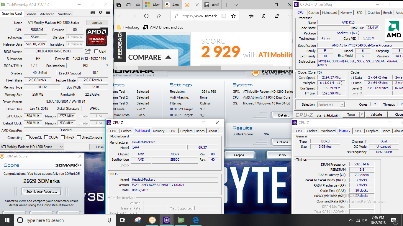Open the AMD Drivers and Support bookmark
This screenshot has width=403, height=226.
pos(163,27)
